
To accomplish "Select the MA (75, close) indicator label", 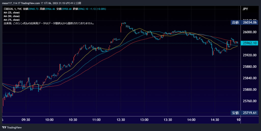I will click(x=12, y=20).
